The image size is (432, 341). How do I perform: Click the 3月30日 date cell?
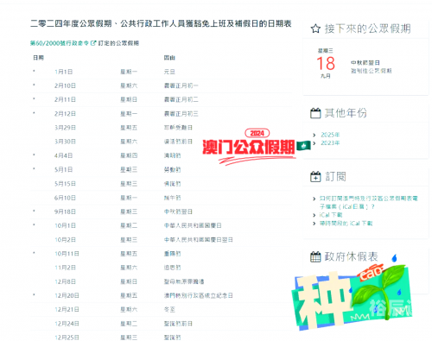pos(65,142)
